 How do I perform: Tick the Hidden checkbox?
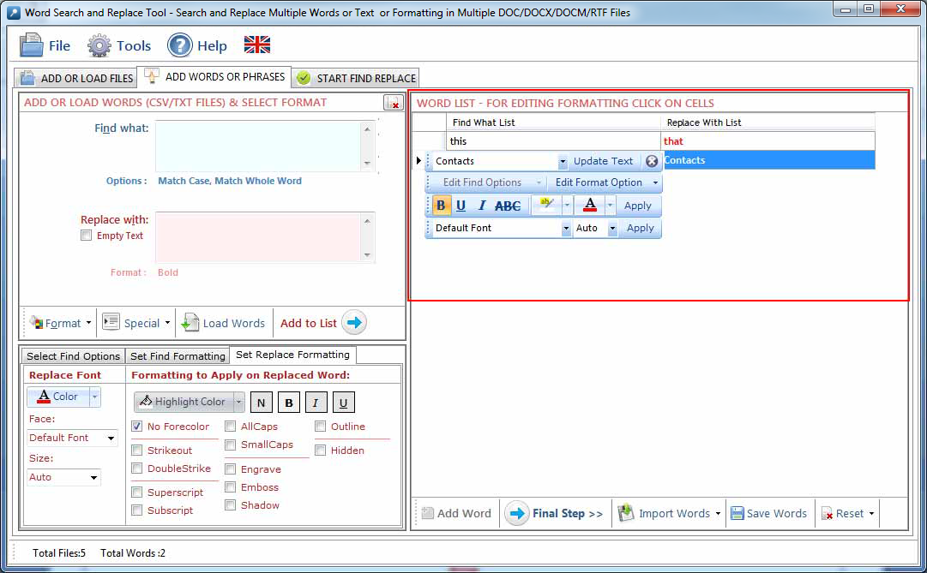point(321,451)
